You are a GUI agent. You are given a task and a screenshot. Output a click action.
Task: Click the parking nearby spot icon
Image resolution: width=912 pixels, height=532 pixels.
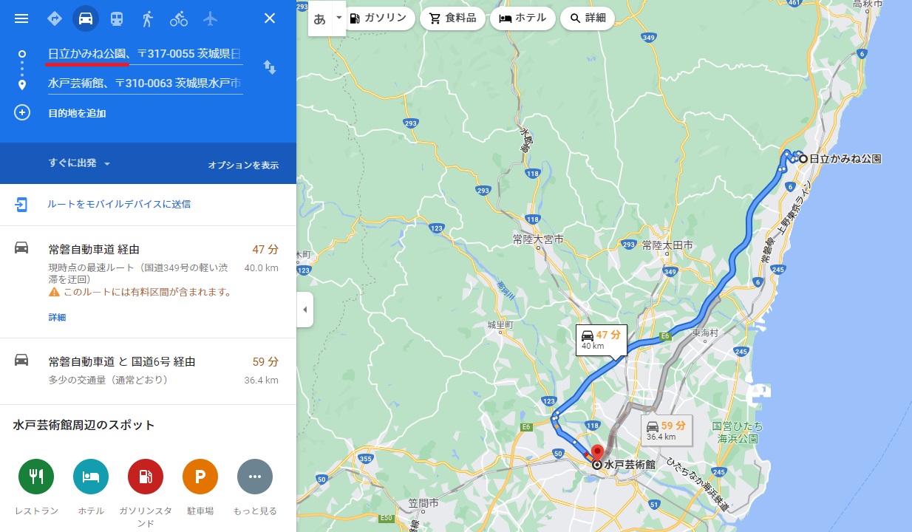pos(200,477)
